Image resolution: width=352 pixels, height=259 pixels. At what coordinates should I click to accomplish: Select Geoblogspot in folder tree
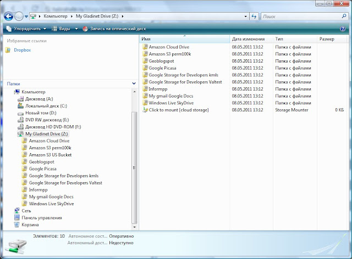pyautogui.click(x=42, y=162)
